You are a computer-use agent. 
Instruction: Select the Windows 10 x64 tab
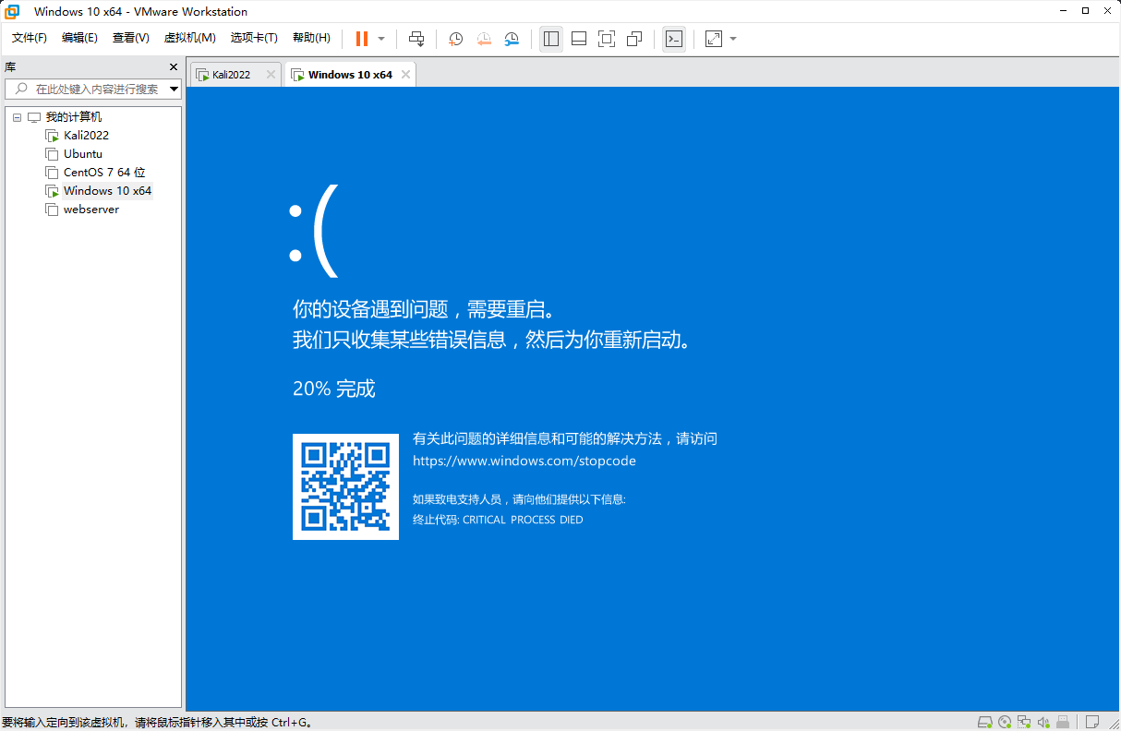pyautogui.click(x=350, y=75)
